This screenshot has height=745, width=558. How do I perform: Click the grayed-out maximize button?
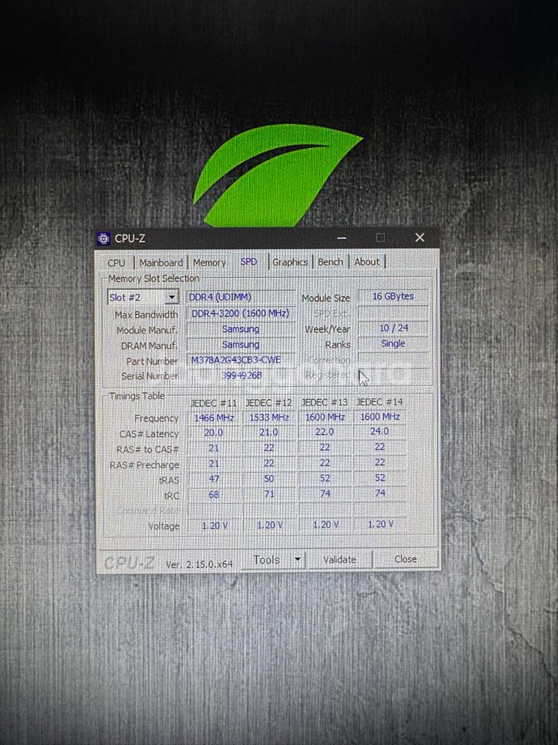click(x=380, y=238)
